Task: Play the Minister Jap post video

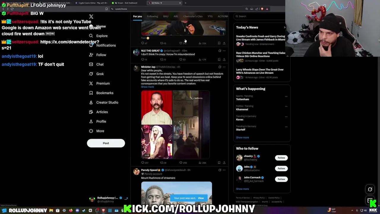Action: (x=175, y=125)
